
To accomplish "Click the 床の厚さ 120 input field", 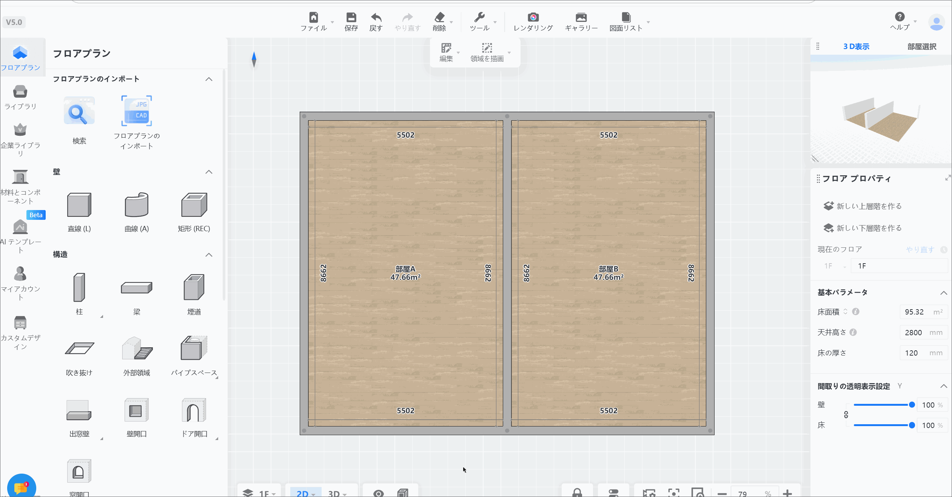I will [x=924, y=353].
